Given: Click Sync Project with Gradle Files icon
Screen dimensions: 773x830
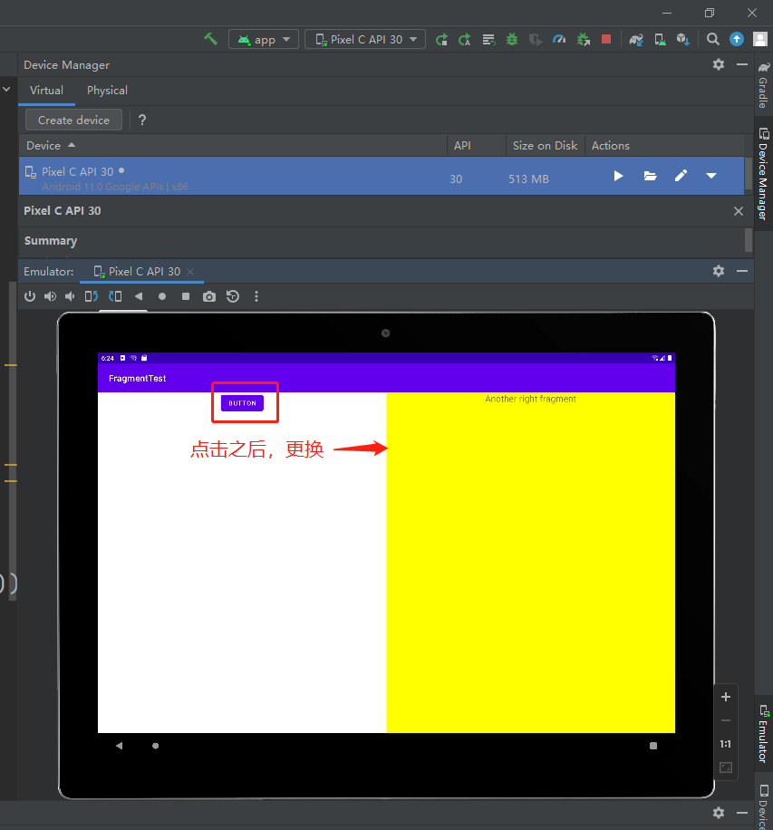Looking at the screenshot, I should click(636, 40).
